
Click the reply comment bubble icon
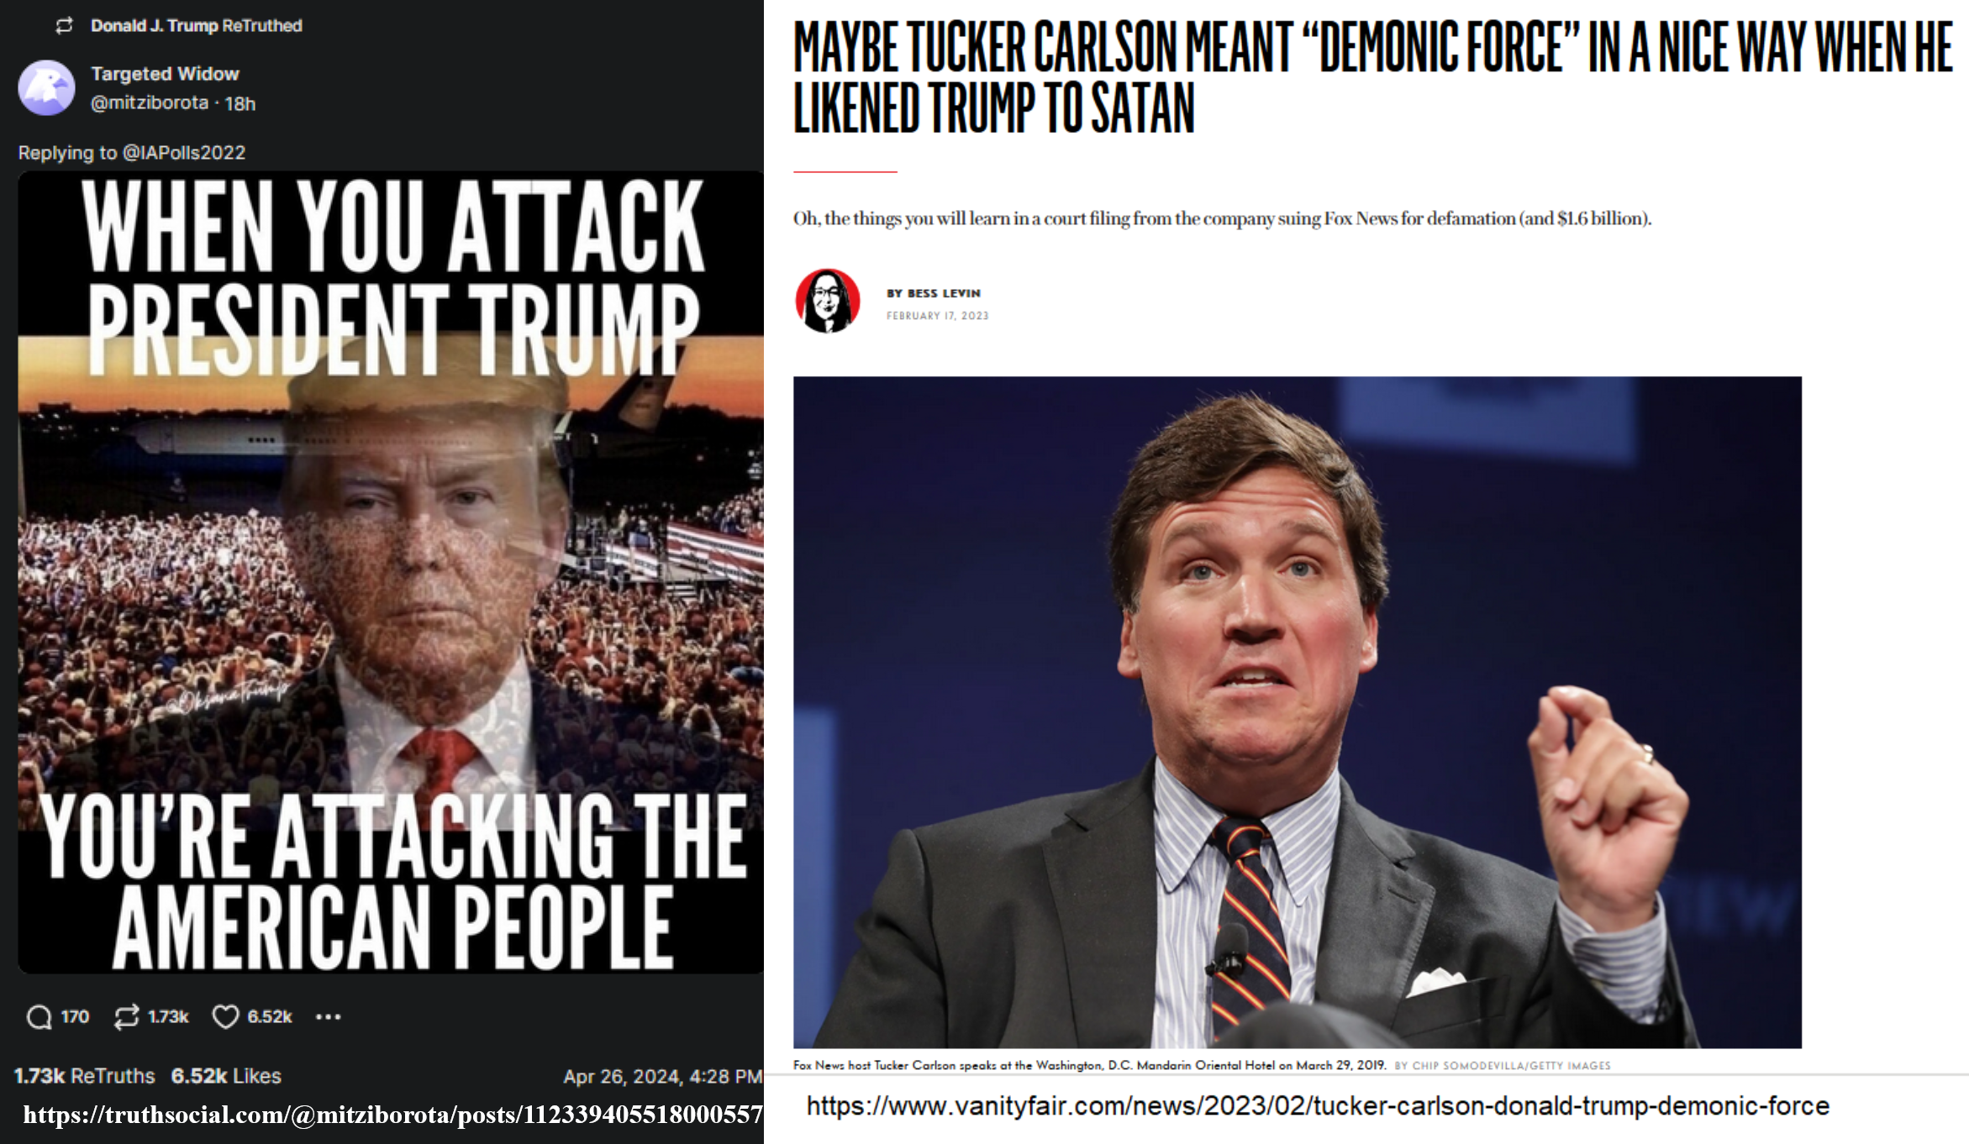[39, 1017]
